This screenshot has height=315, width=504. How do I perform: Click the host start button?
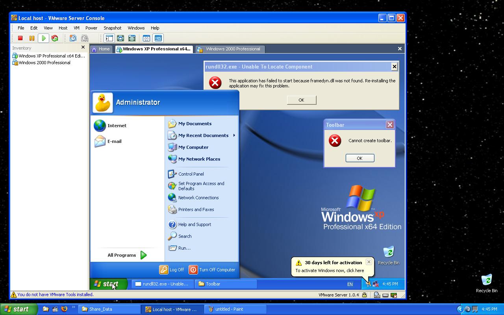point(19,309)
